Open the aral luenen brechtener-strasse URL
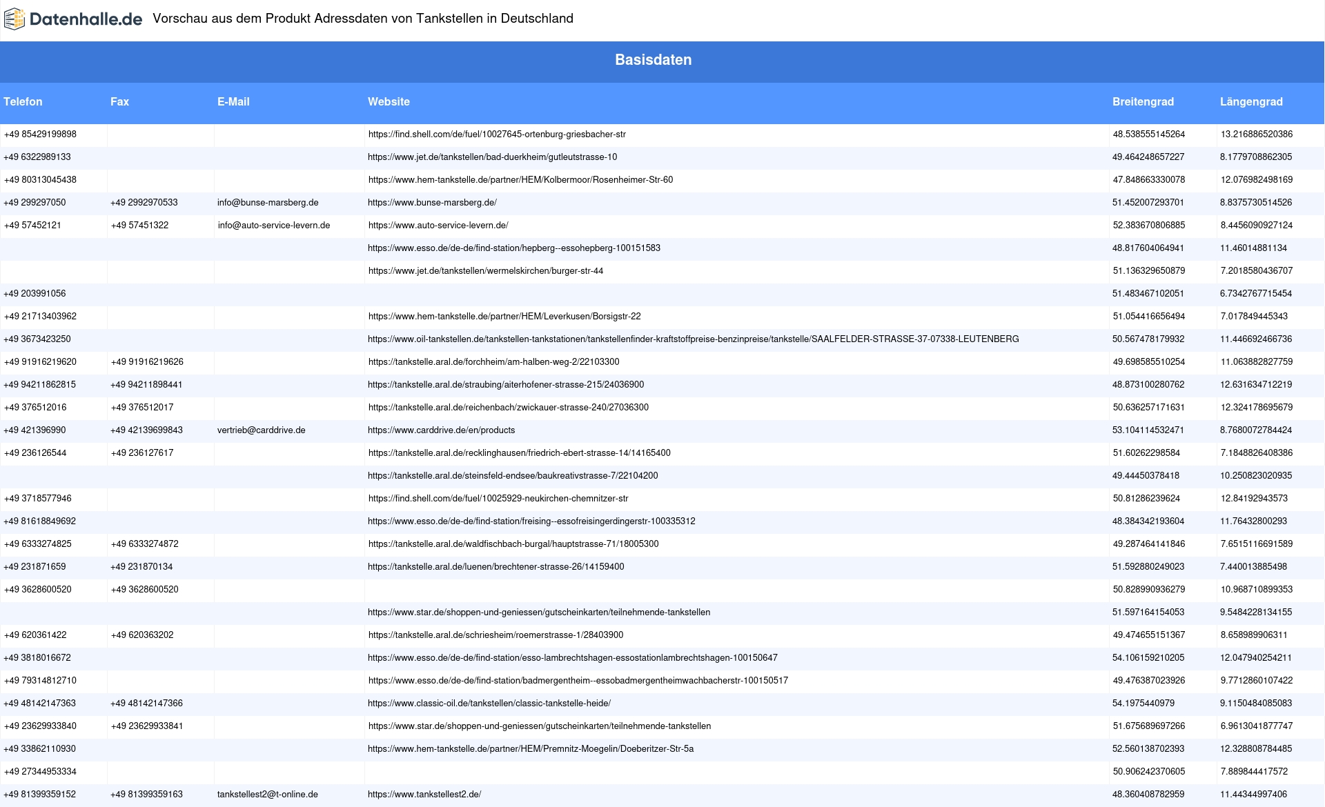This screenshot has width=1325, height=807. pos(496,567)
